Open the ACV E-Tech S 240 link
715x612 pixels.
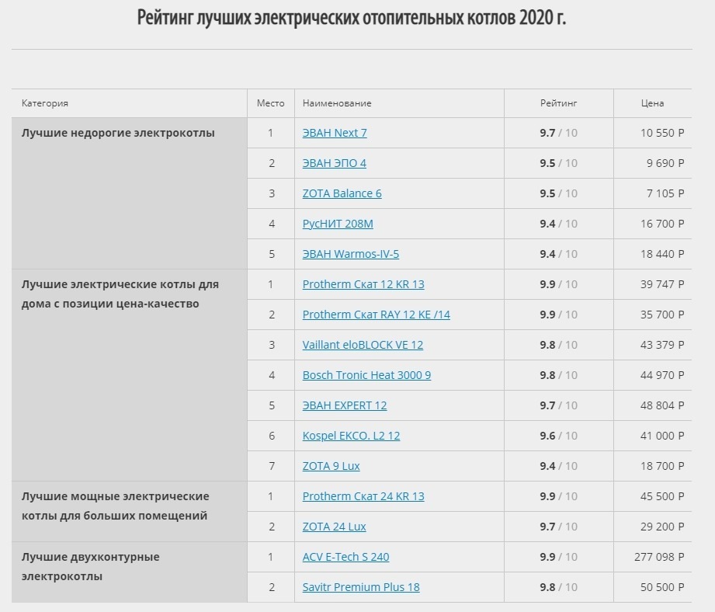tap(345, 557)
